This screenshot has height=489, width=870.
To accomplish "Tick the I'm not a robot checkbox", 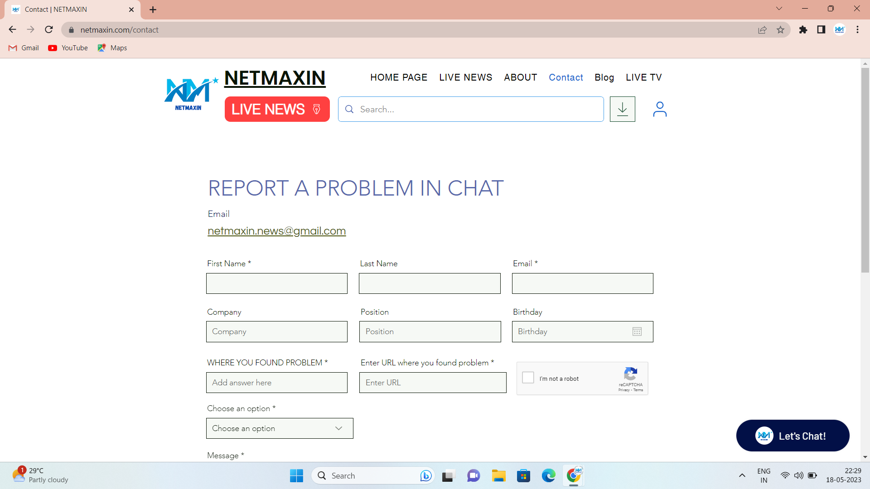I will click(x=528, y=378).
